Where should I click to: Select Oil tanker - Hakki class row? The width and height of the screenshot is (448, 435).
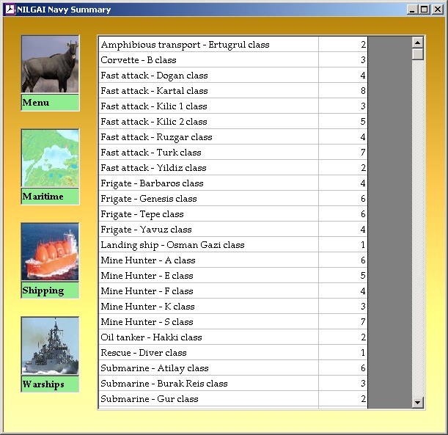pyautogui.click(x=209, y=337)
